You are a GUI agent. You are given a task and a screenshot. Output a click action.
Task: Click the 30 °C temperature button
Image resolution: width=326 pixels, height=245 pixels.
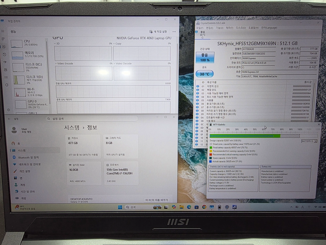click(205, 74)
